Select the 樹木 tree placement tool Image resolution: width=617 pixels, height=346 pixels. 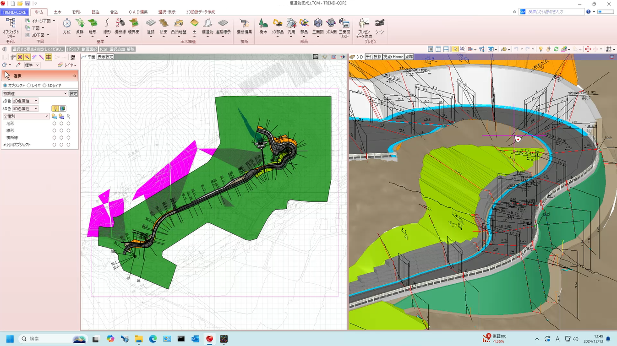click(x=263, y=26)
